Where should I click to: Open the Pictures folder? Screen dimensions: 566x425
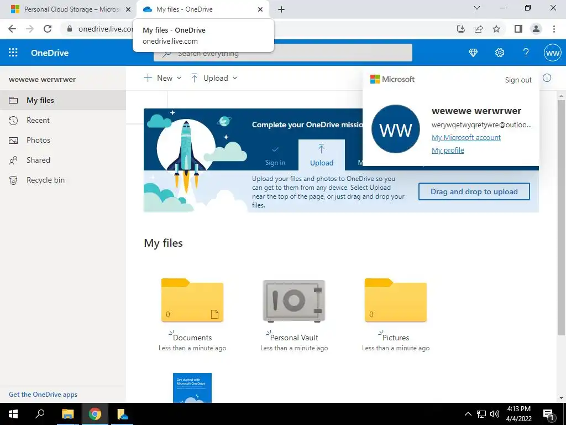pyautogui.click(x=396, y=300)
